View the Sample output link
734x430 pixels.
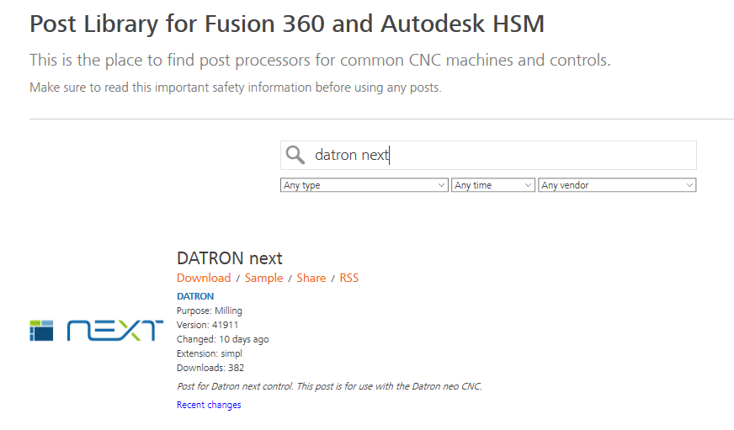[x=263, y=278]
